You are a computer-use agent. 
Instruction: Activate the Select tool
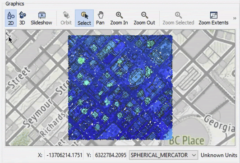pos(84,18)
